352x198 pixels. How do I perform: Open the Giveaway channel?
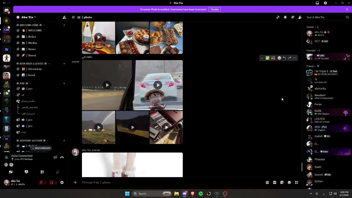(41, 69)
